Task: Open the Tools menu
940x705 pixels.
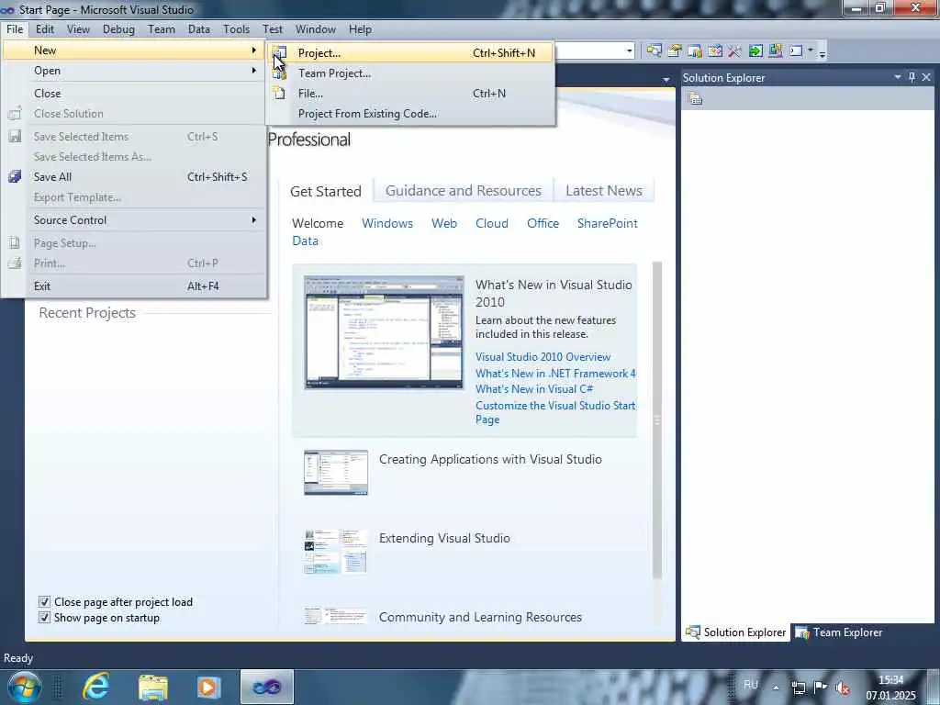Action: [236, 28]
